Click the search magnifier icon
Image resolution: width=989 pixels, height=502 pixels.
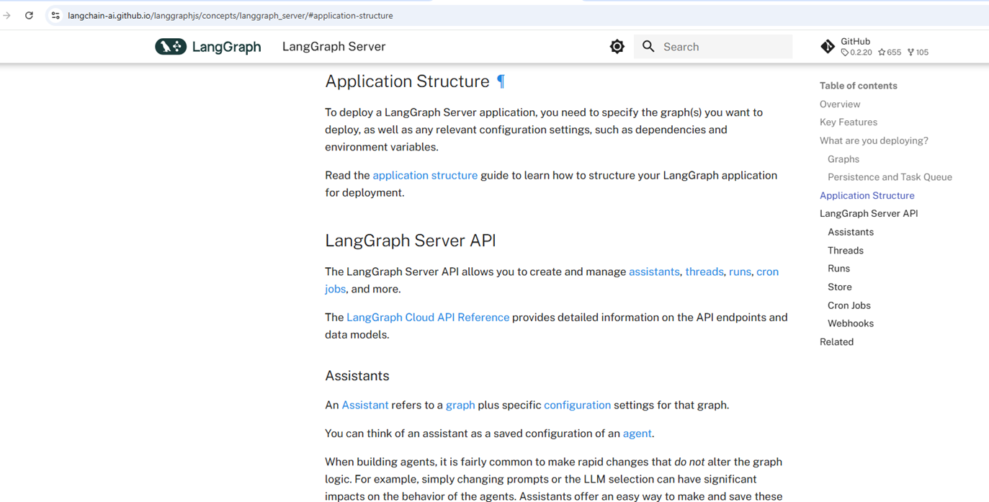coord(648,47)
